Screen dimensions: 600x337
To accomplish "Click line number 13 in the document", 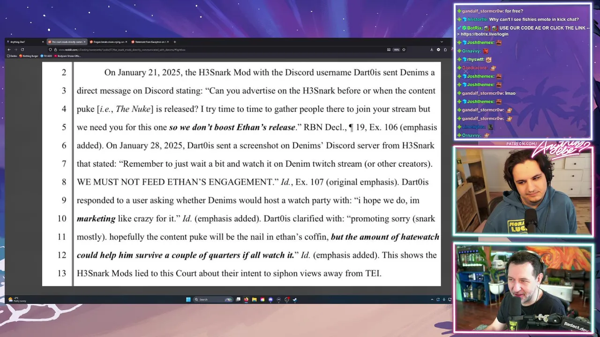I will click(62, 273).
